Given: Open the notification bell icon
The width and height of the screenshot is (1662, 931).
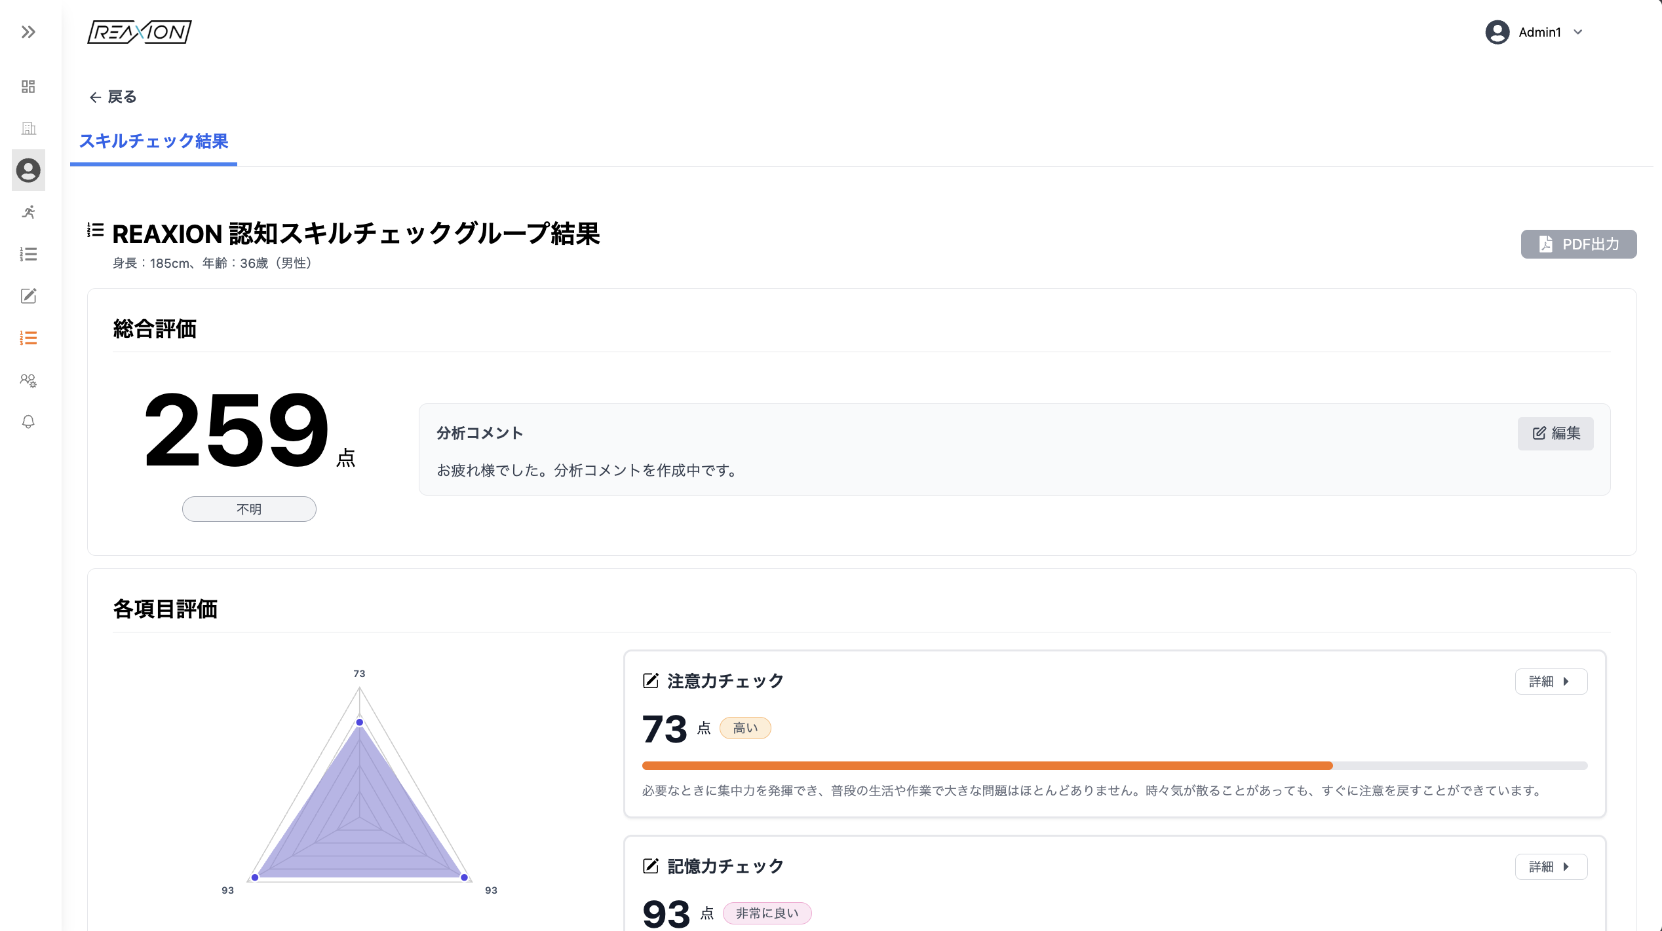Looking at the screenshot, I should pos(28,422).
